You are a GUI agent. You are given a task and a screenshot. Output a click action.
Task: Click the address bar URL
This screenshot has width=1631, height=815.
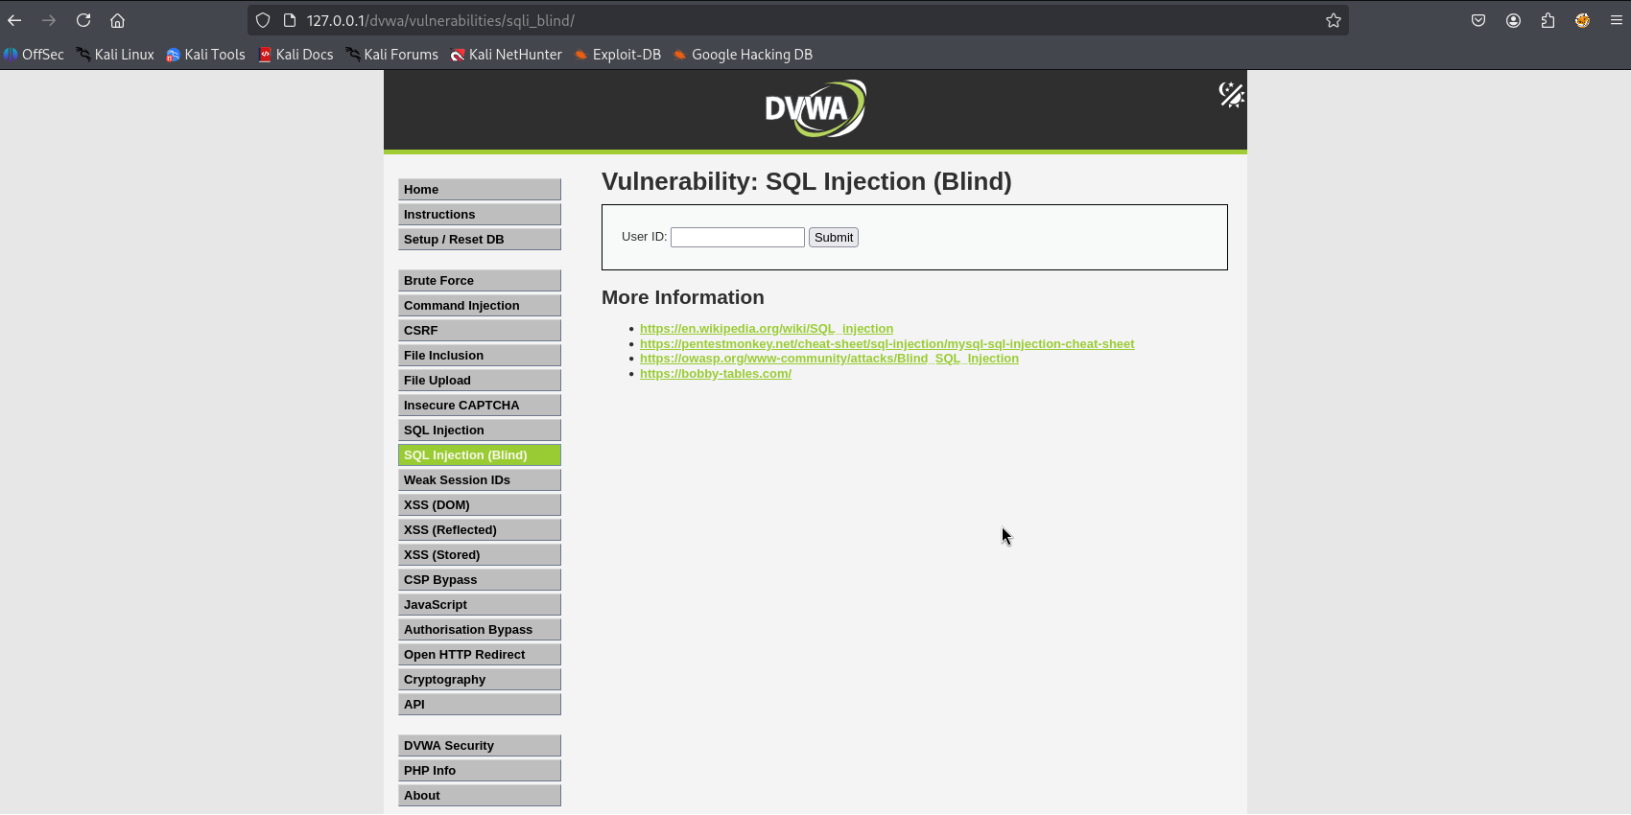(440, 20)
